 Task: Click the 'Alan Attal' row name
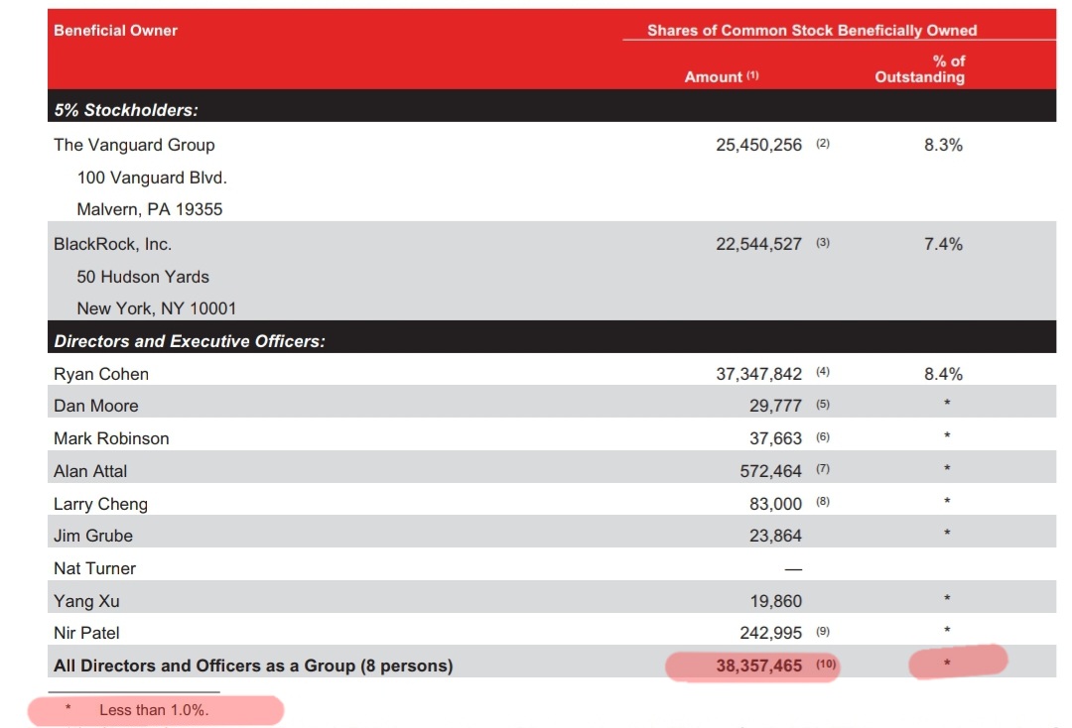tap(90, 471)
